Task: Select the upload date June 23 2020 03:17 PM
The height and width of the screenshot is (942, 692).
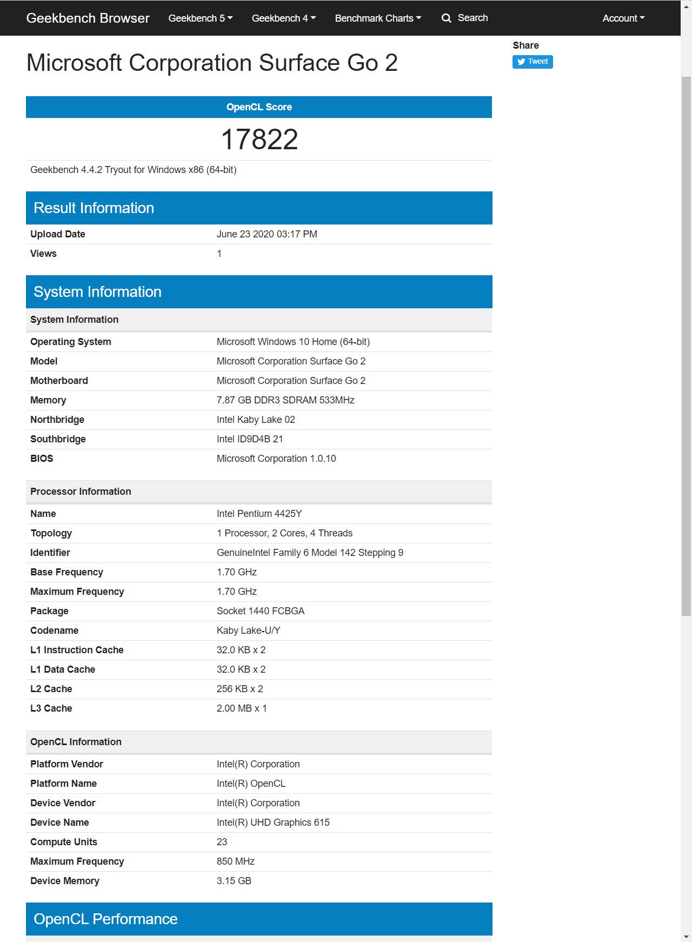Action: 267,234
